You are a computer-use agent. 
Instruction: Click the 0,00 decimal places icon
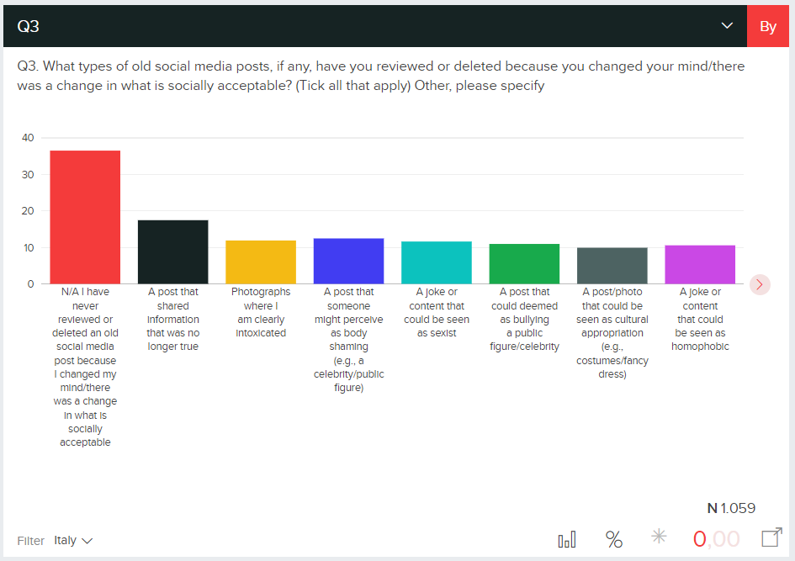point(716,539)
